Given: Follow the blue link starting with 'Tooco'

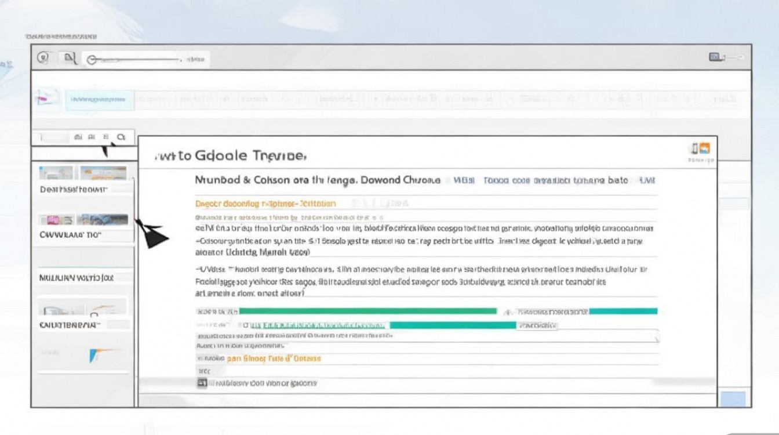Looking at the screenshot, I should click(x=555, y=180).
